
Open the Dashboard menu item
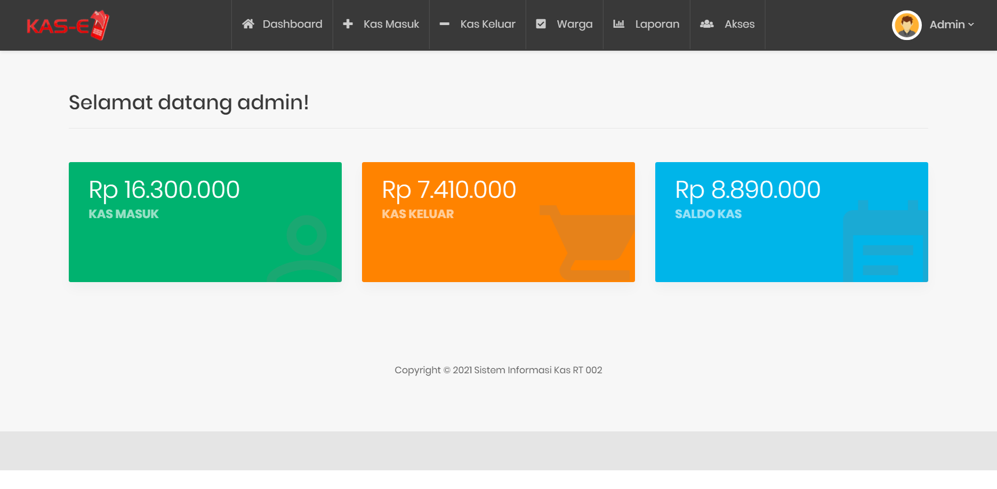[292, 24]
